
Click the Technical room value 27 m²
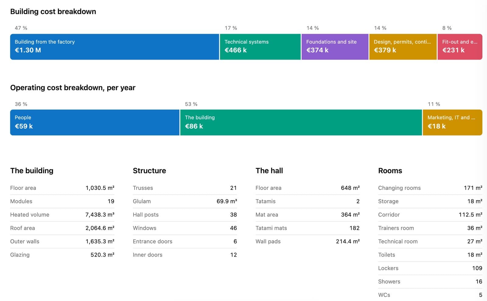pos(475,241)
